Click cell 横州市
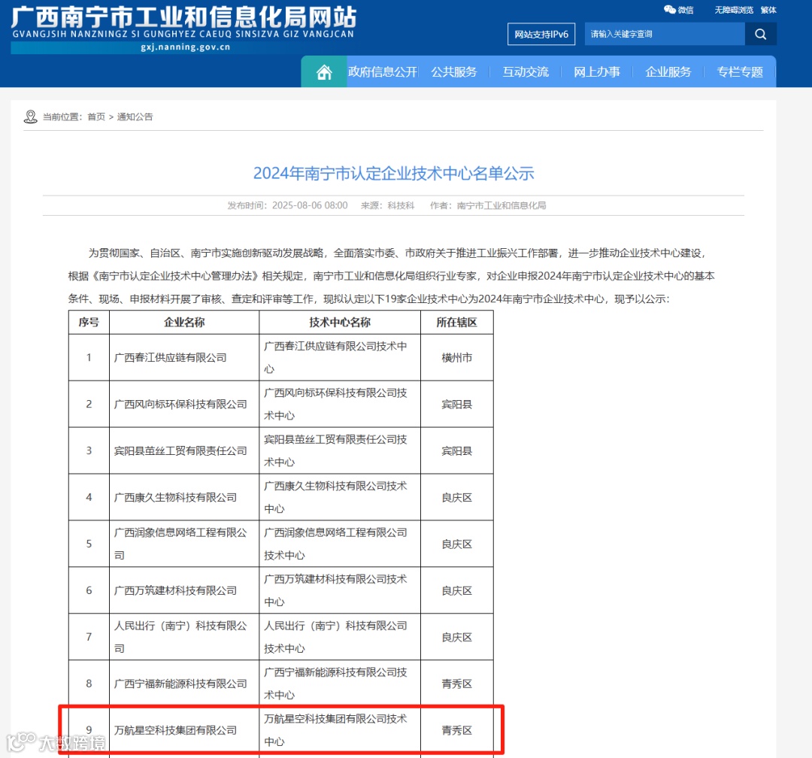 (x=457, y=357)
